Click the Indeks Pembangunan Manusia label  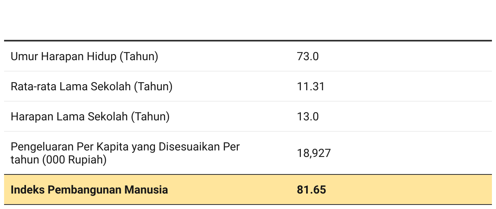(89, 189)
